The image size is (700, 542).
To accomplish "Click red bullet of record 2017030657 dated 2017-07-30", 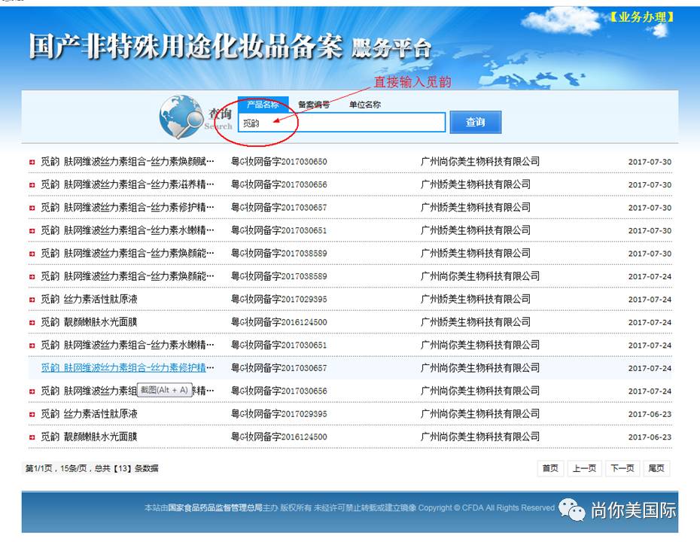I will point(32,208).
